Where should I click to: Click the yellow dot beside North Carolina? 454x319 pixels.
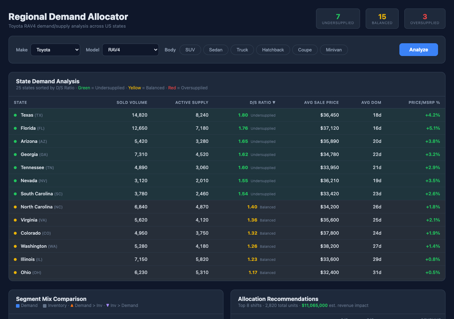(15, 207)
